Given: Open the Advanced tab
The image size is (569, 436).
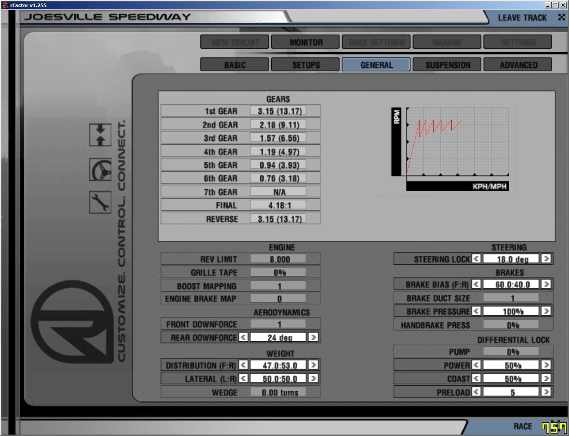Looking at the screenshot, I should (x=518, y=65).
